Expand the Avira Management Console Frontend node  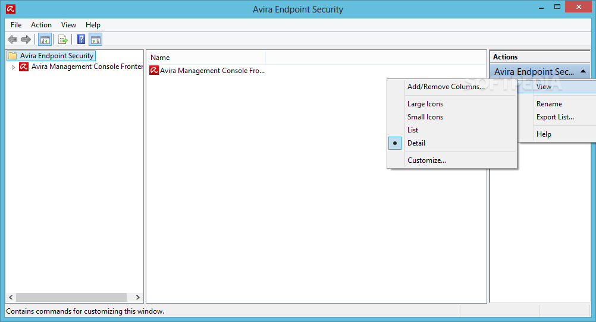[13, 67]
